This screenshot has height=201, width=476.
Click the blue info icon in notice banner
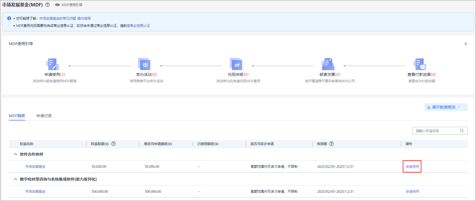(x=9, y=18)
